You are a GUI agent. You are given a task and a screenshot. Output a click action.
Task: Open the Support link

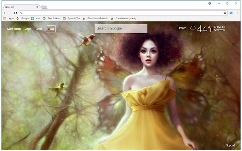coord(230,145)
